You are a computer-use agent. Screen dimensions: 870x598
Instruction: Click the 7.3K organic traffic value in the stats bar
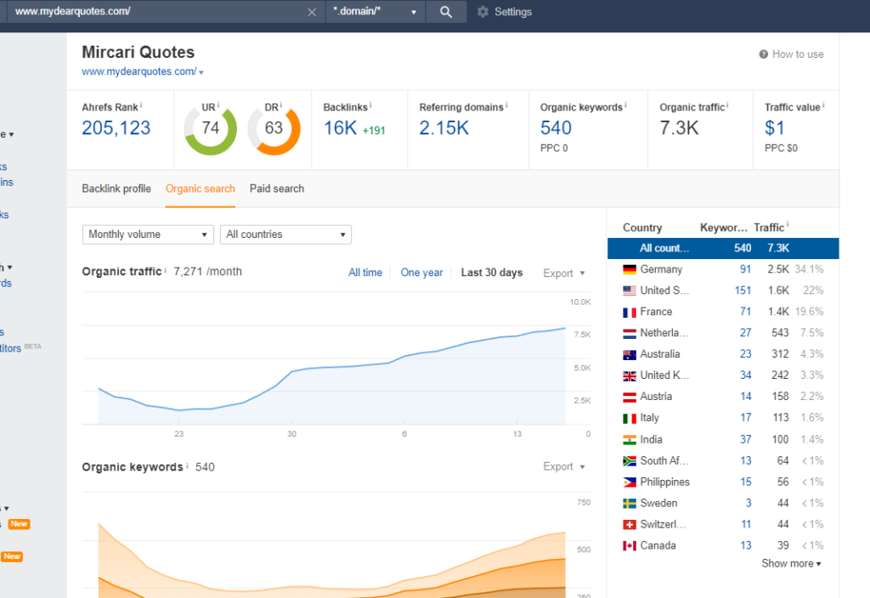679,128
